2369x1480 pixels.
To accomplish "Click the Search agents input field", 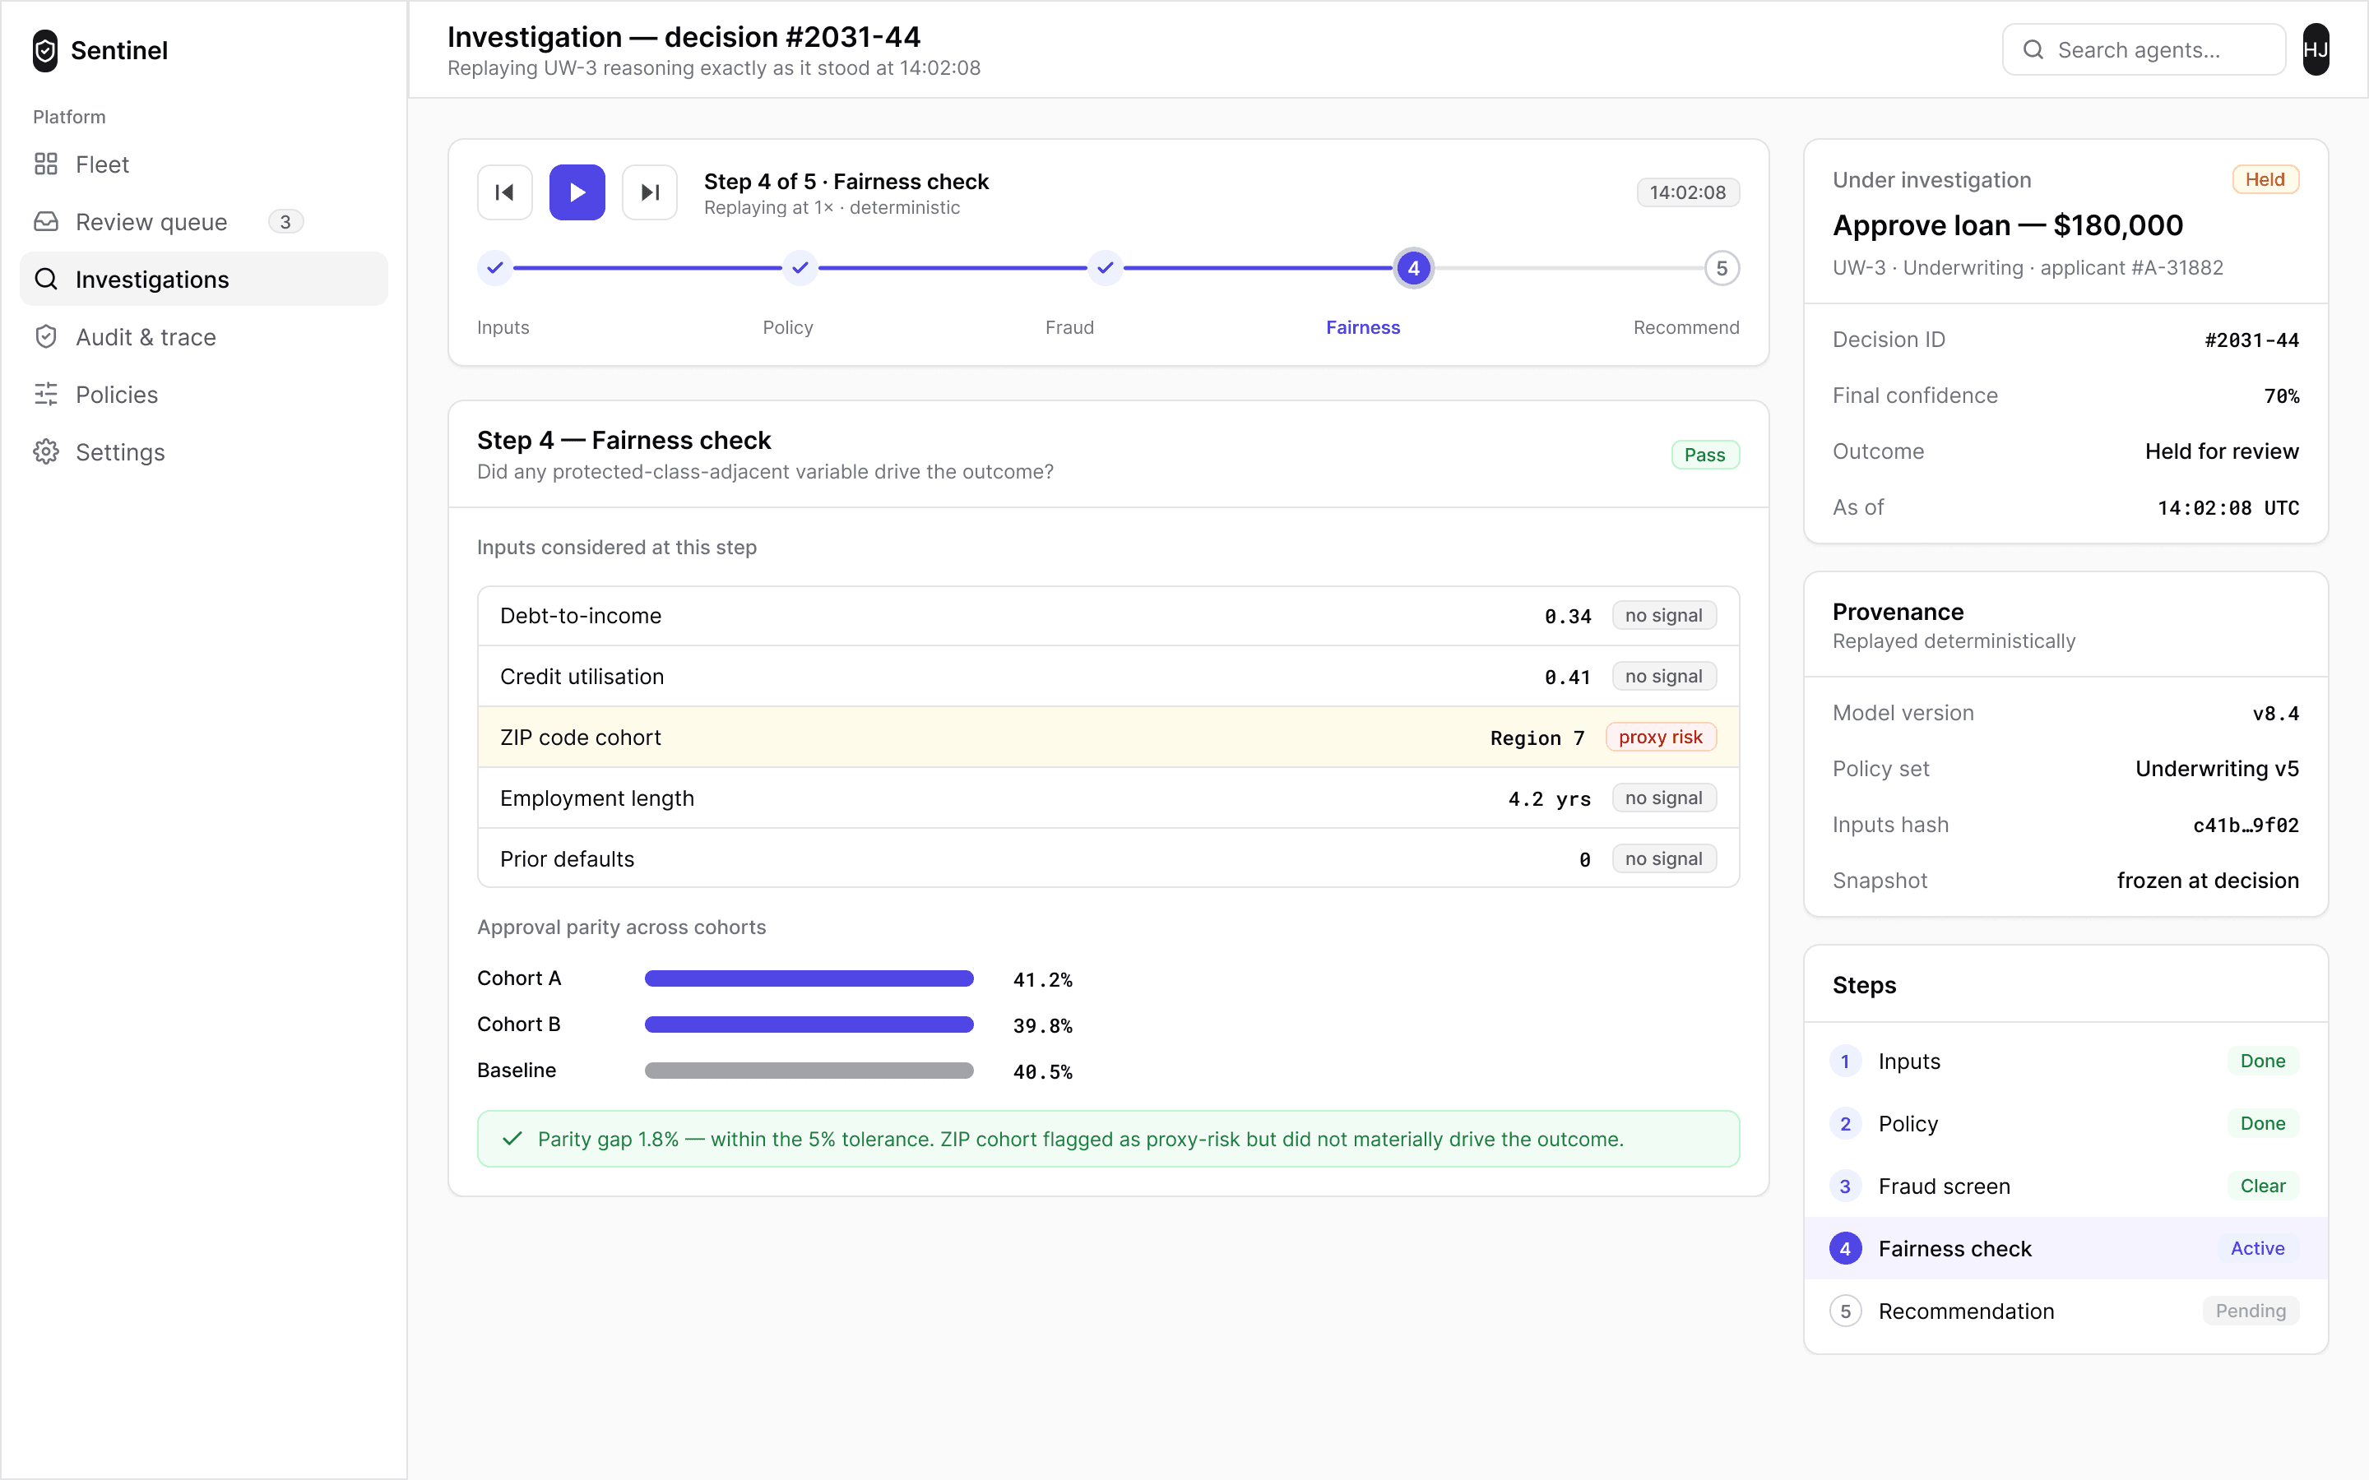I will tap(2144, 50).
